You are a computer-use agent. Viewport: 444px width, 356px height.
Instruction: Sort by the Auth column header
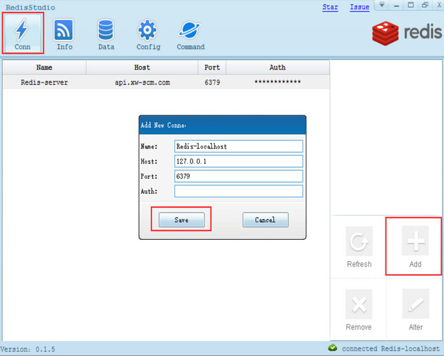point(277,67)
